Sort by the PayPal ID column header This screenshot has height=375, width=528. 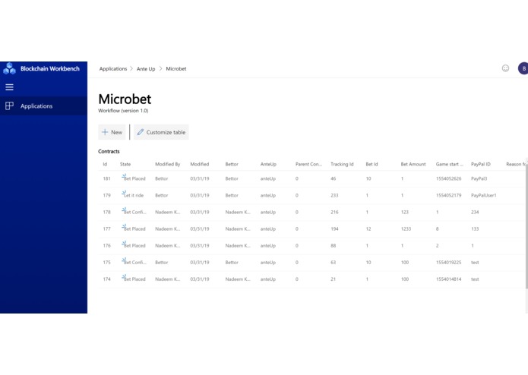coord(481,164)
